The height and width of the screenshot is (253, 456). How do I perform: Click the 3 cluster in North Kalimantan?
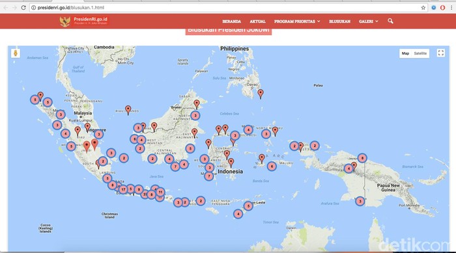[195, 116]
